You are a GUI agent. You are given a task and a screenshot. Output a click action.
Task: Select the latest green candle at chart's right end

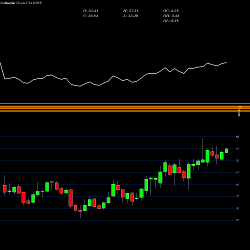(x=226, y=150)
